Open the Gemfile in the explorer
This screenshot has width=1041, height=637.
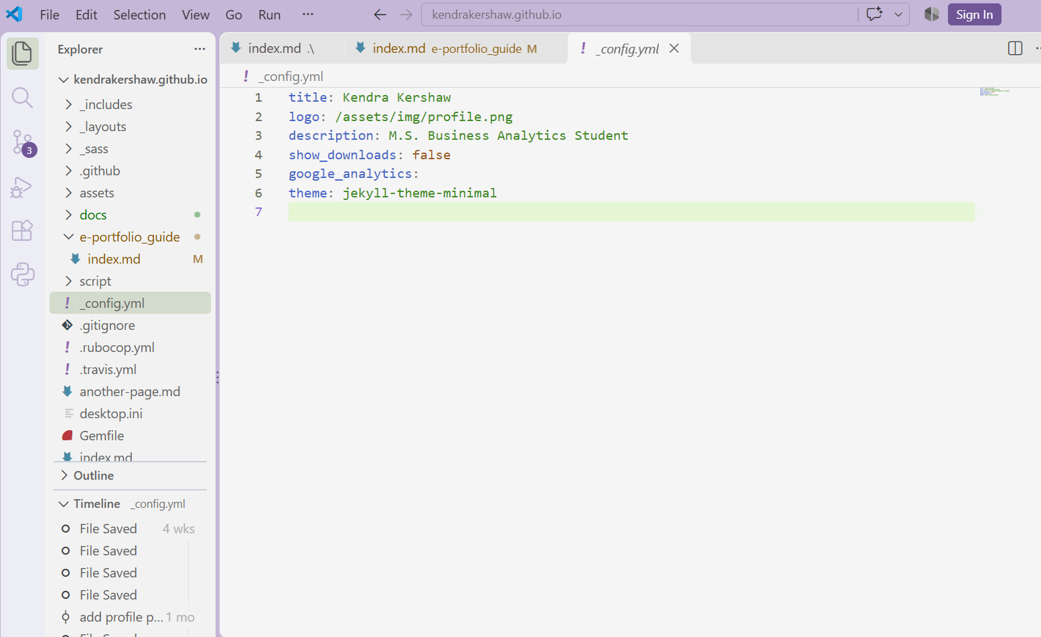[131, 436]
